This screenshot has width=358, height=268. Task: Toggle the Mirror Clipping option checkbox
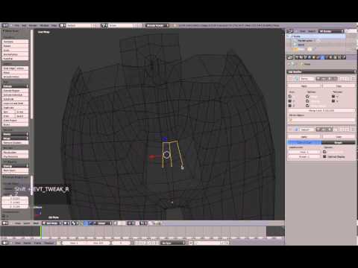[307, 101]
